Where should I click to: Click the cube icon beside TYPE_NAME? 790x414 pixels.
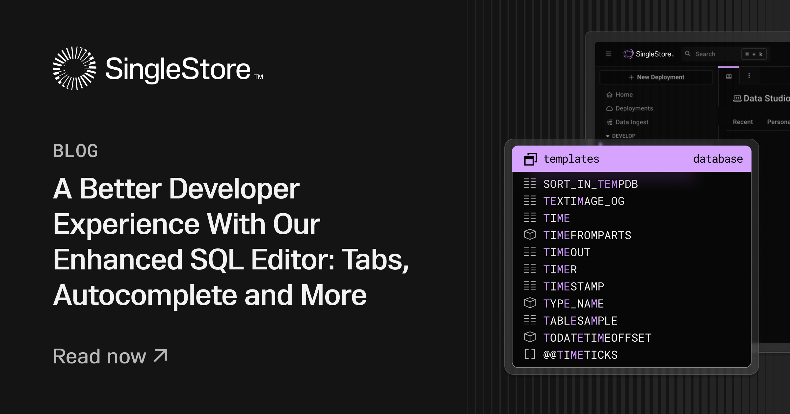click(x=530, y=303)
